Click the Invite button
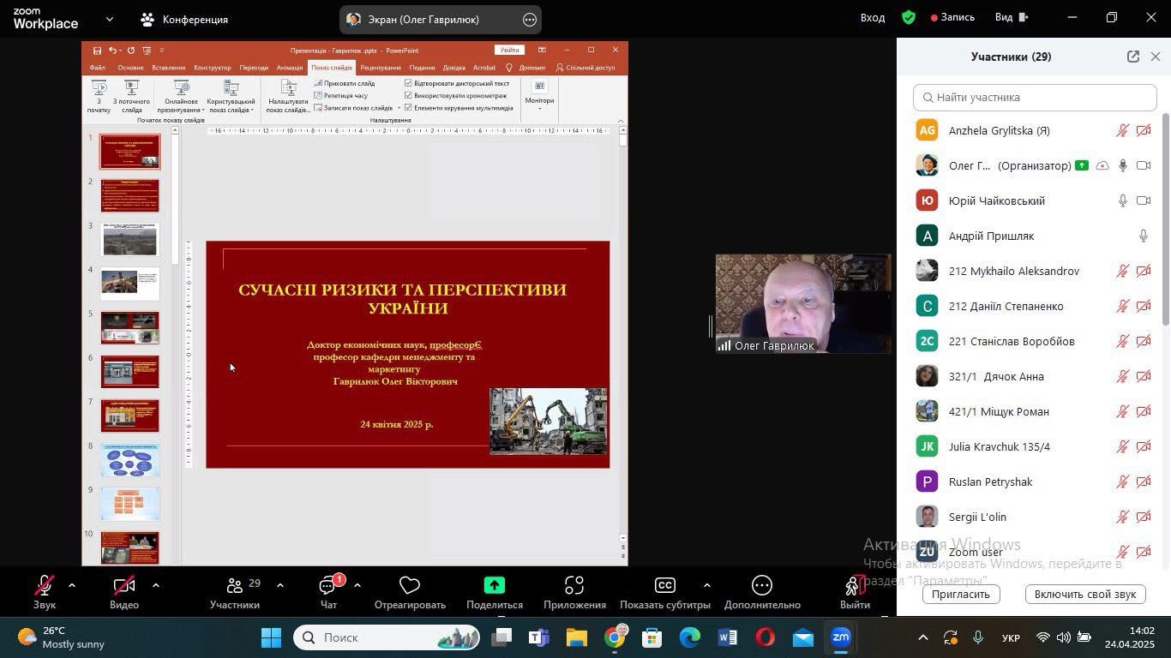 pos(961,595)
